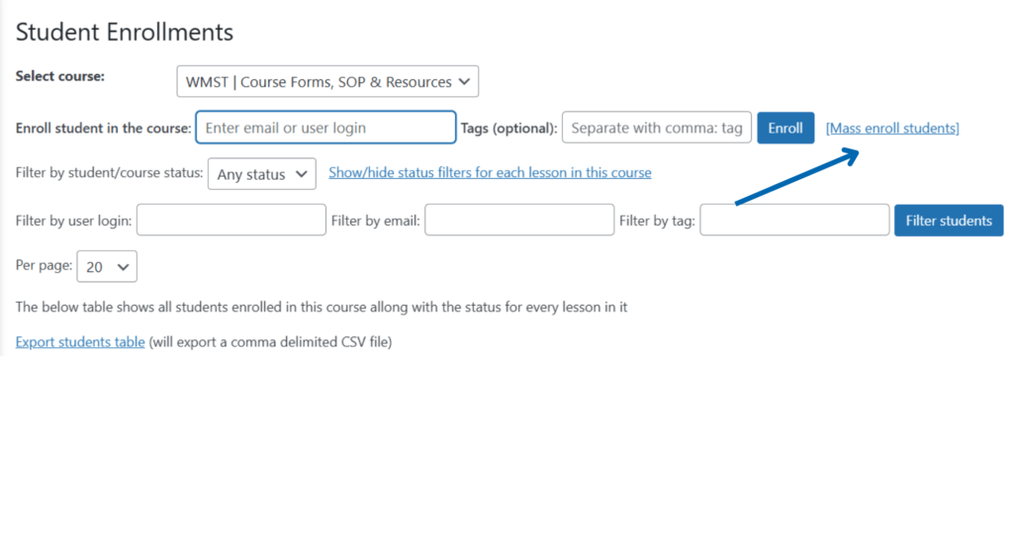Click the email or user login field
This screenshot has height=547, width=1013.
pos(325,128)
